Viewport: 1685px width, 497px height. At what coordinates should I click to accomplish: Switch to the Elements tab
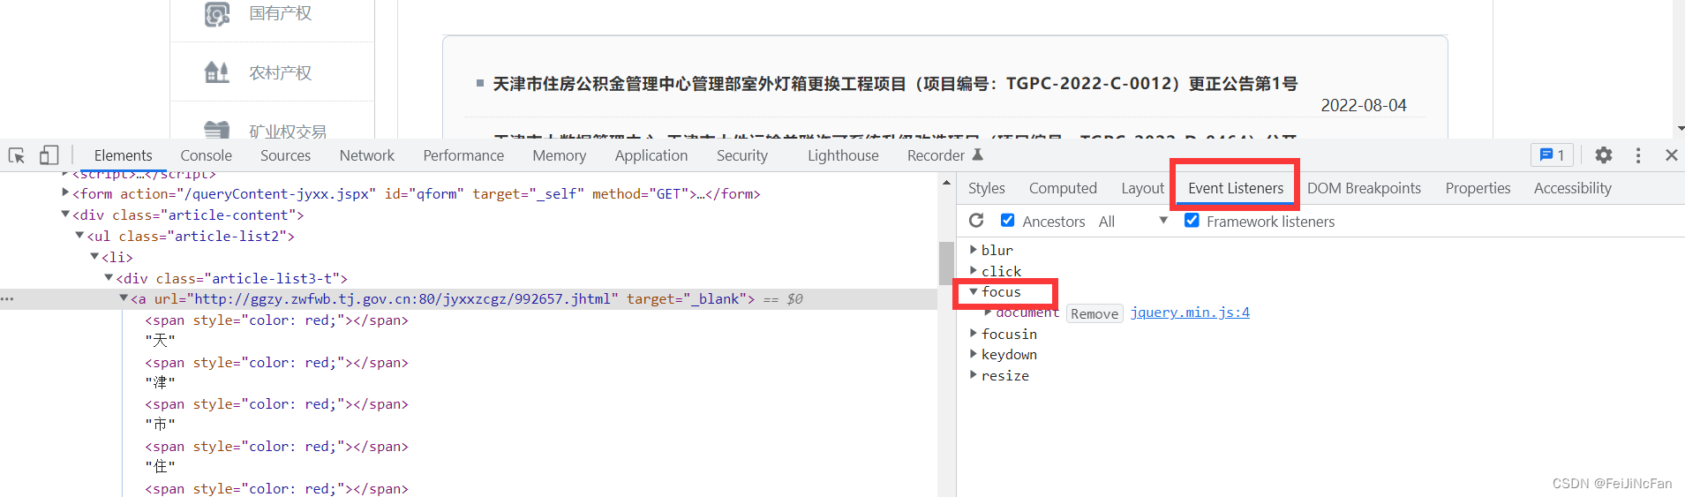[x=123, y=155]
